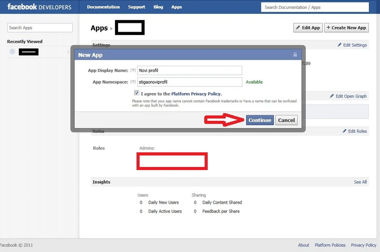Toggle the Platform Privacy Policy agreement checkbox
This screenshot has width=380, height=252.
click(x=136, y=93)
